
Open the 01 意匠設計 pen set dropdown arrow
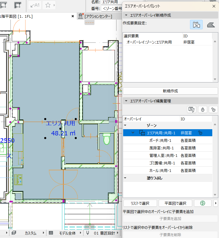pyautogui.click(x=118, y=233)
